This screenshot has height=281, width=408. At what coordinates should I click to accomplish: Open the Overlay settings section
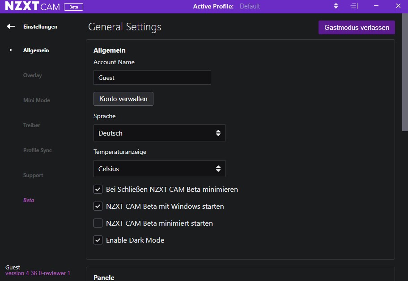tap(32, 75)
